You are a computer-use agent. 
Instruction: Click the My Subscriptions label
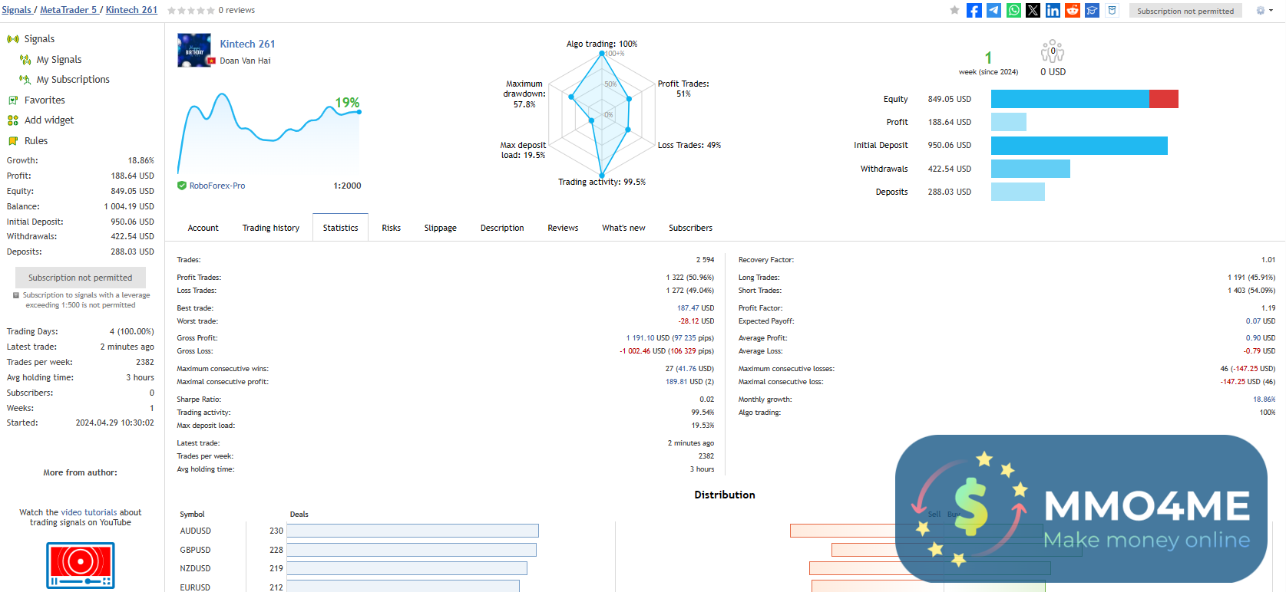[x=73, y=80]
